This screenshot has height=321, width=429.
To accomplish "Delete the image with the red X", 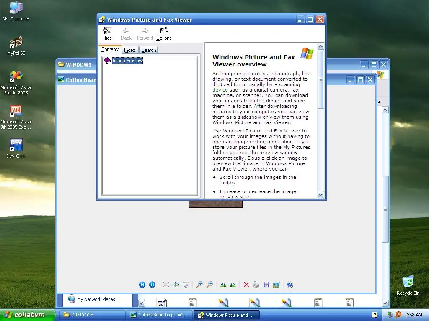I will pyautogui.click(x=246, y=285).
